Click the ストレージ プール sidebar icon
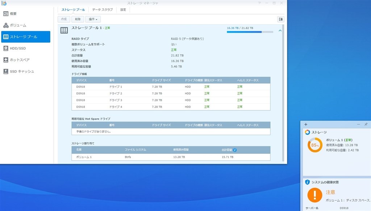The width and height of the screenshot is (371, 211). pyautogui.click(x=6, y=37)
